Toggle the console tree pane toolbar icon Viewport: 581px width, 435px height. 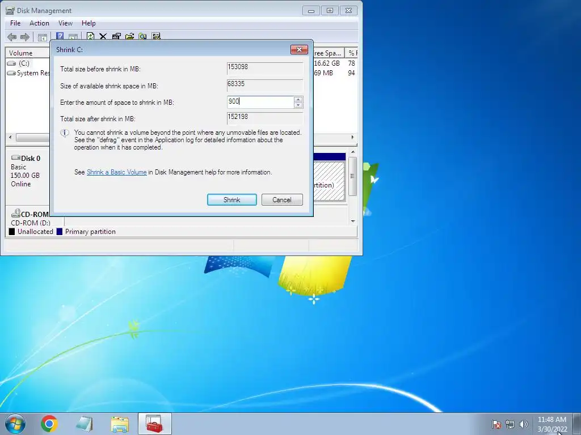click(43, 37)
